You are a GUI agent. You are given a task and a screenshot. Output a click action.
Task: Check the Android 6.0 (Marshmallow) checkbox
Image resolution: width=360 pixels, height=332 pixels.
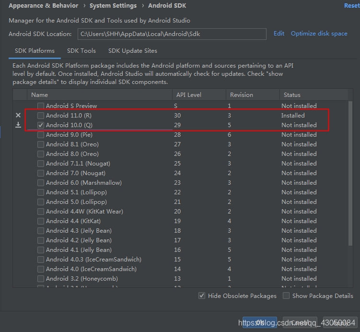(41, 183)
